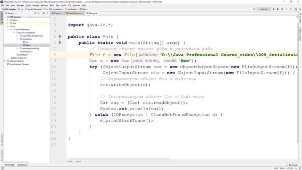
Task: Click the Build project hammer icon
Action: click(x=254, y=9)
